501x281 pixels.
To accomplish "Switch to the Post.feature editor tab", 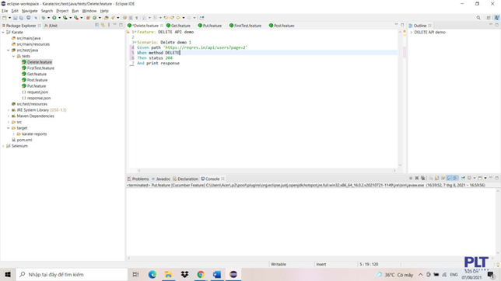I will tap(282, 26).
